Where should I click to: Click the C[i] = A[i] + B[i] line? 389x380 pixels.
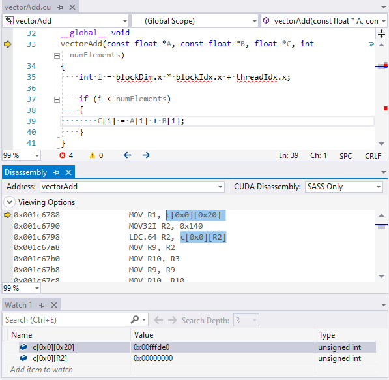click(217, 121)
